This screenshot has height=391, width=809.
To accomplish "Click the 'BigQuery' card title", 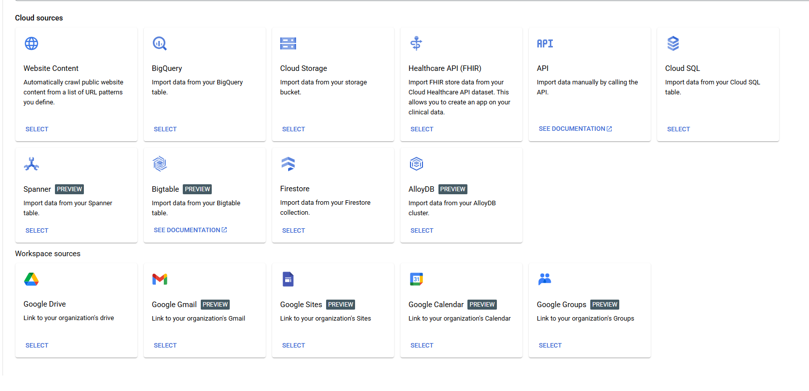I will click(167, 68).
